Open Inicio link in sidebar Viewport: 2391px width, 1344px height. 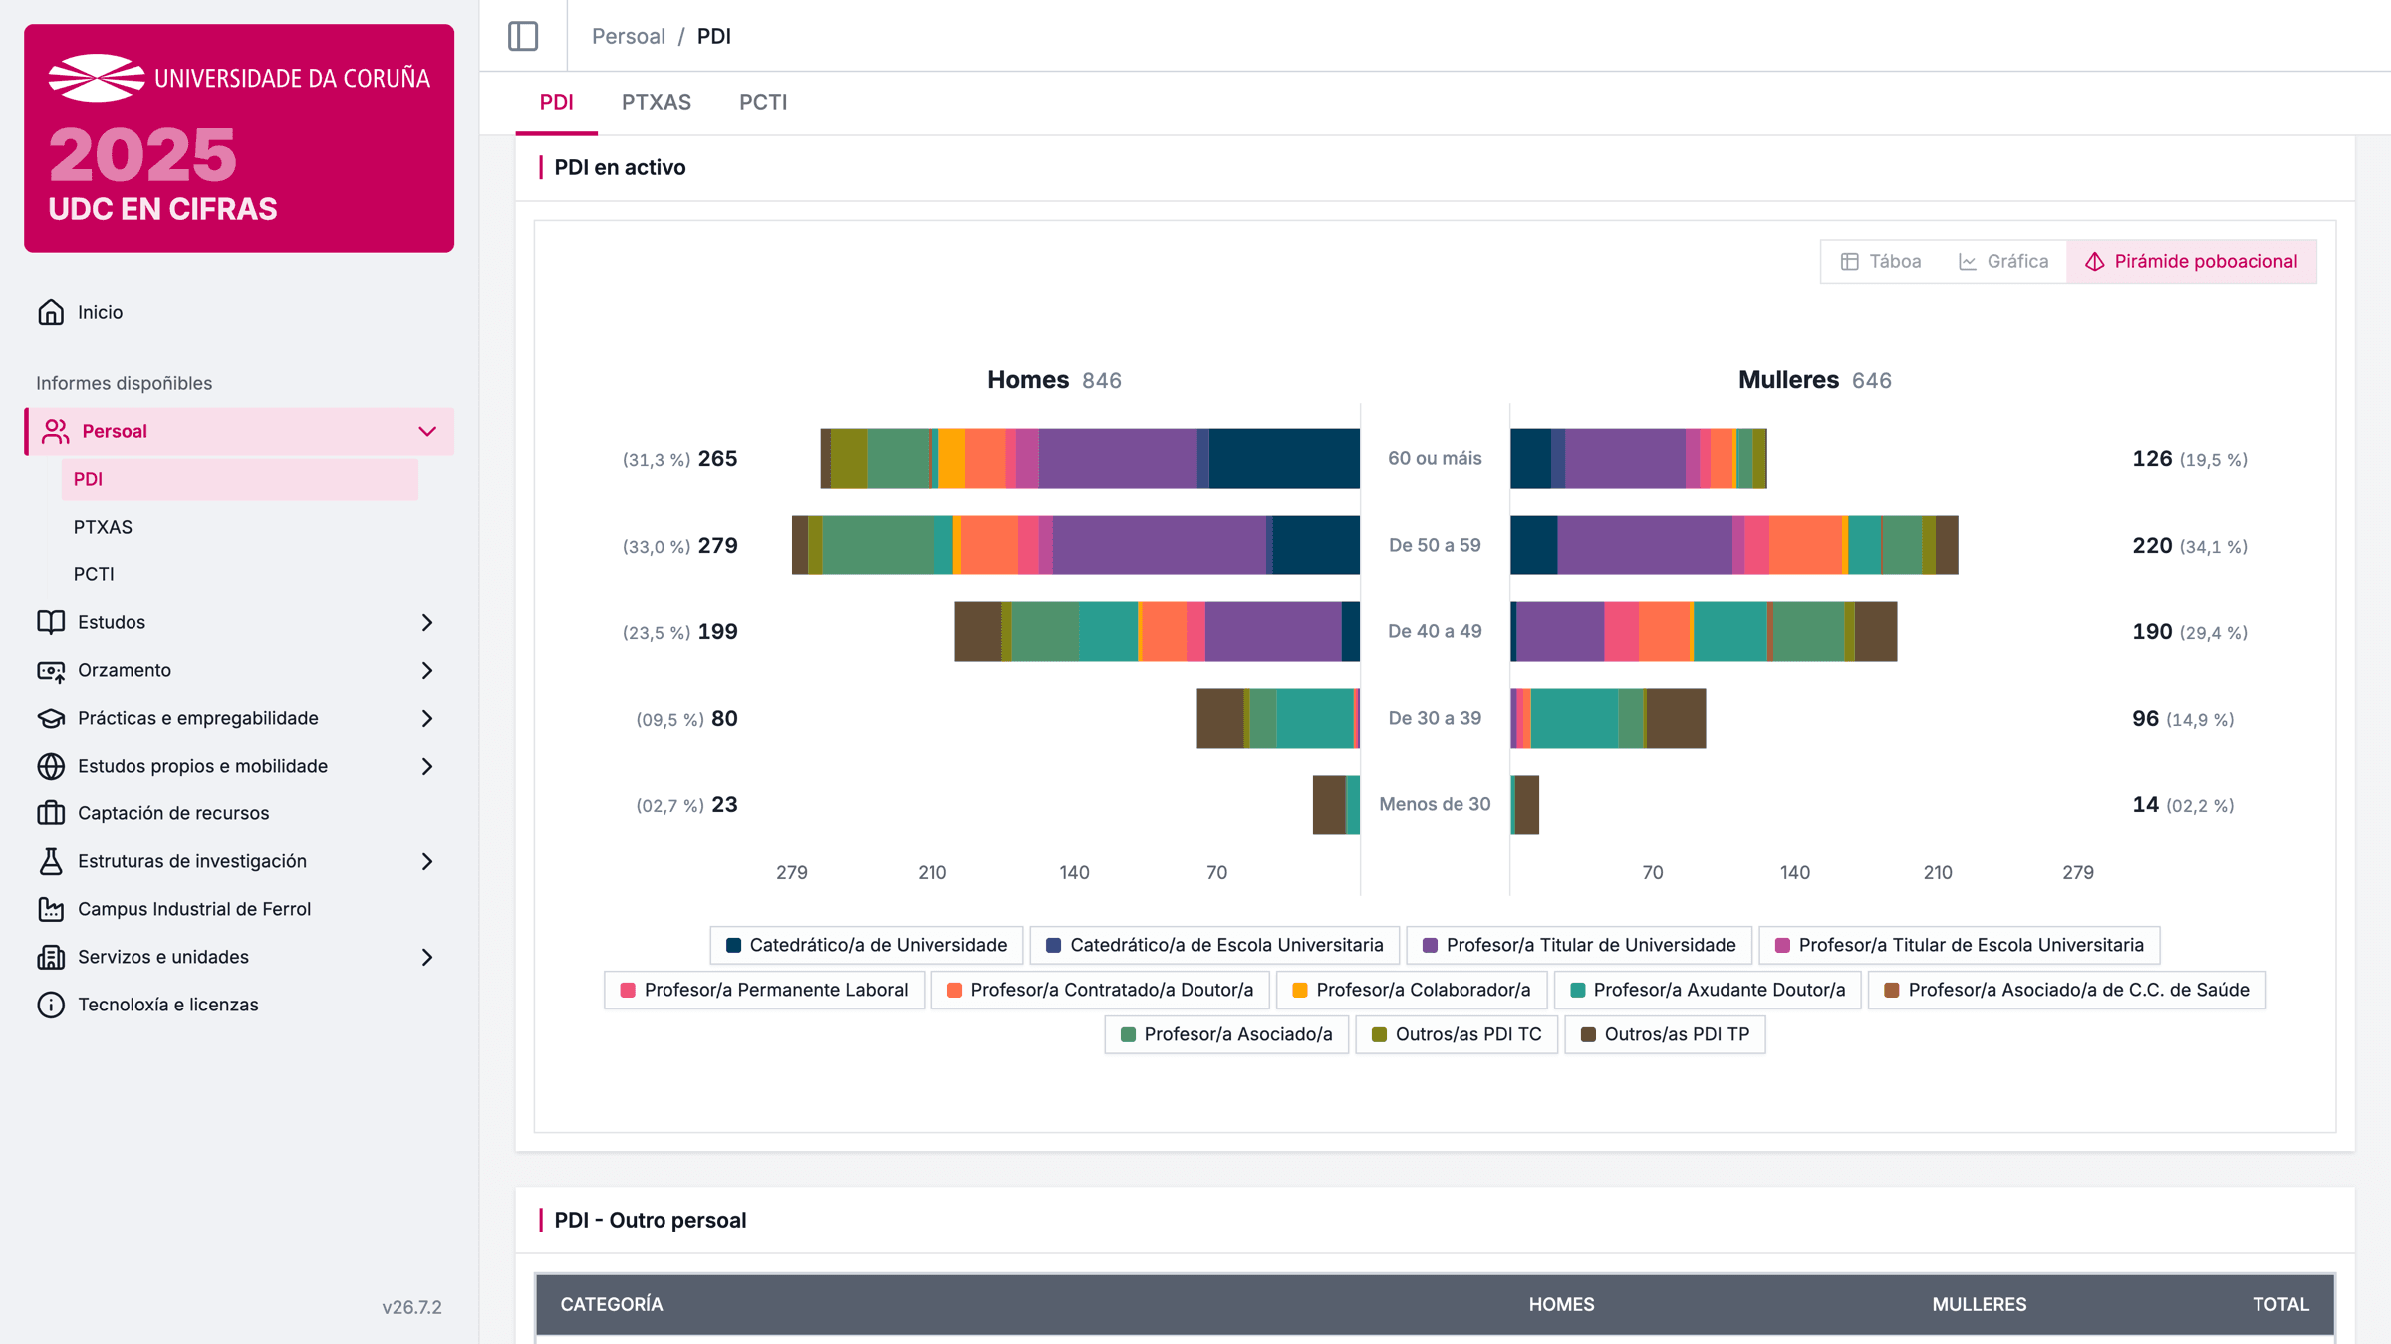(239, 312)
